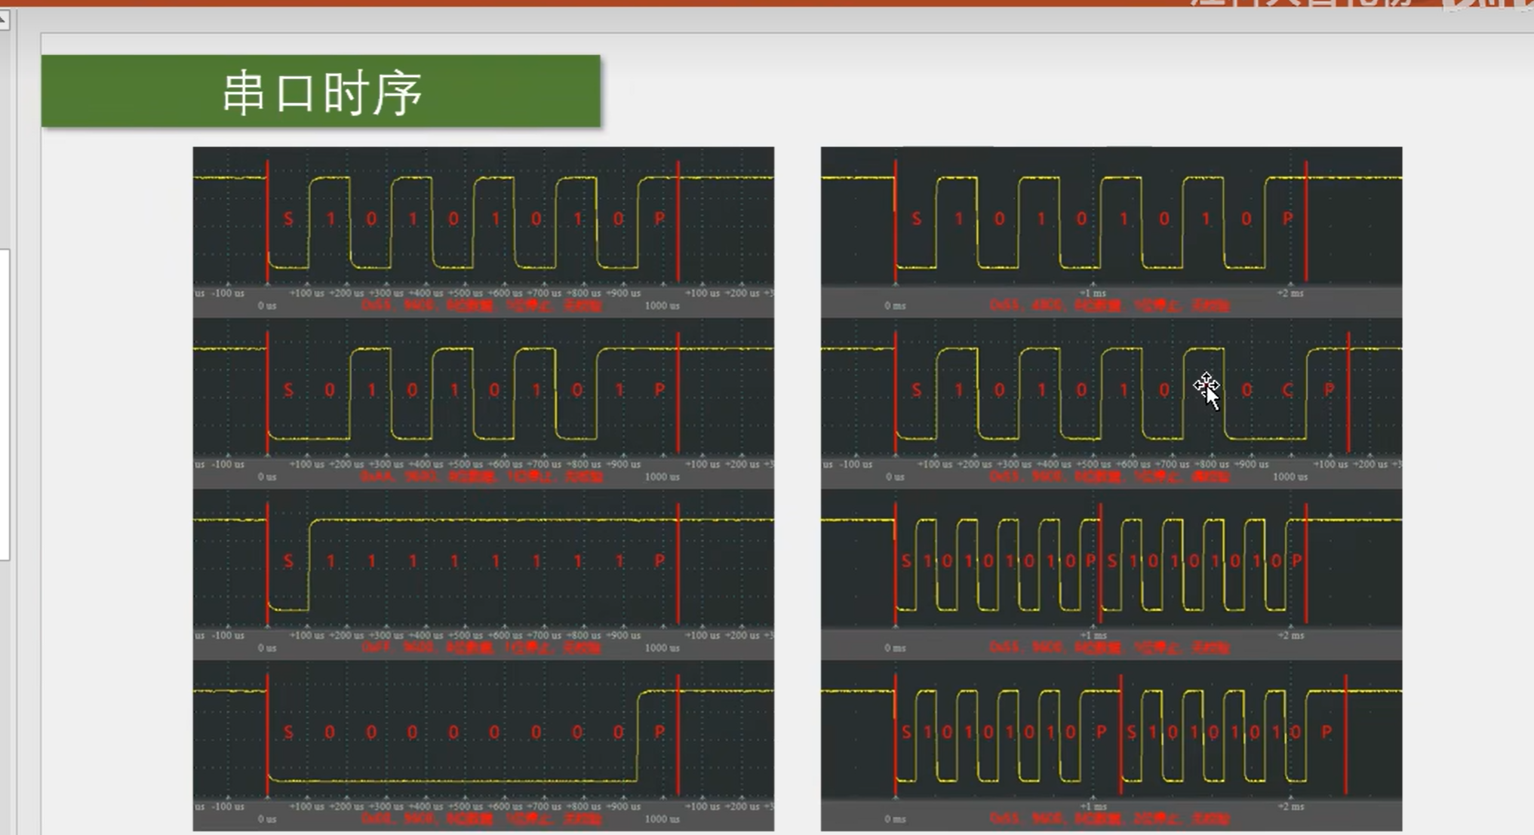Select right column's third double-frame waveform
The width and height of the screenshot is (1534, 835).
(x=1111, y=573)
